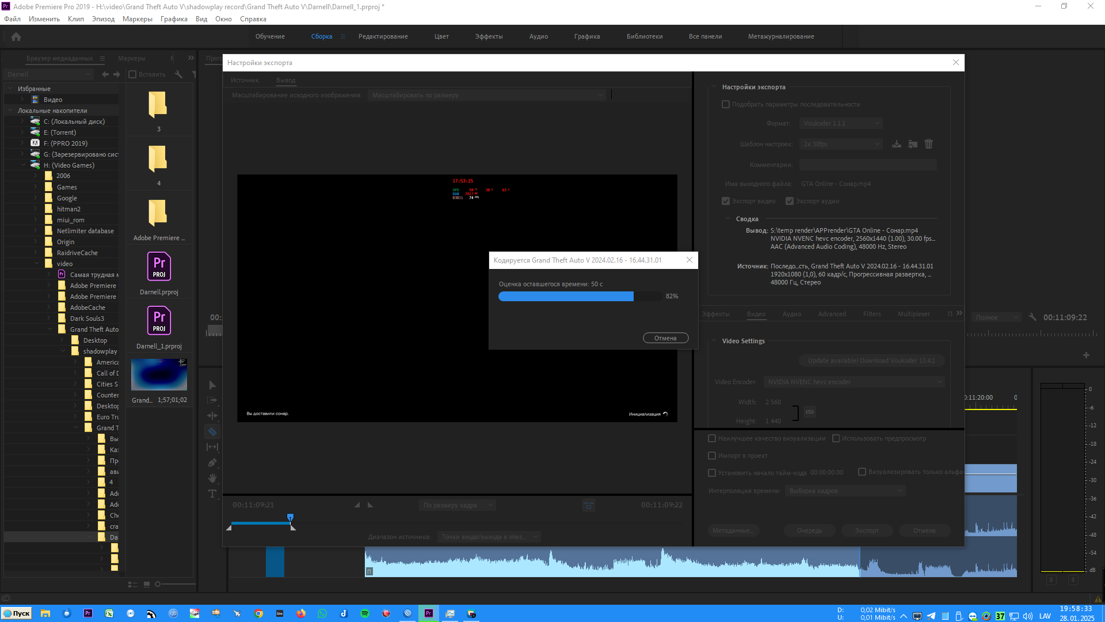Select the Hand tool
1105x622 pixels.
click(x=212, y=478)
